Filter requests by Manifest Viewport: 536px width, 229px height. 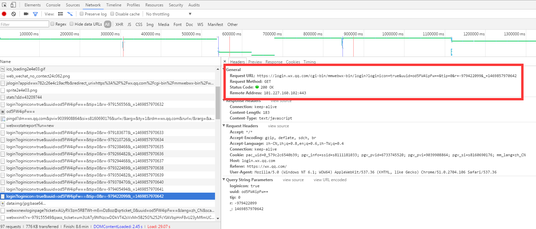coord(215,24)
